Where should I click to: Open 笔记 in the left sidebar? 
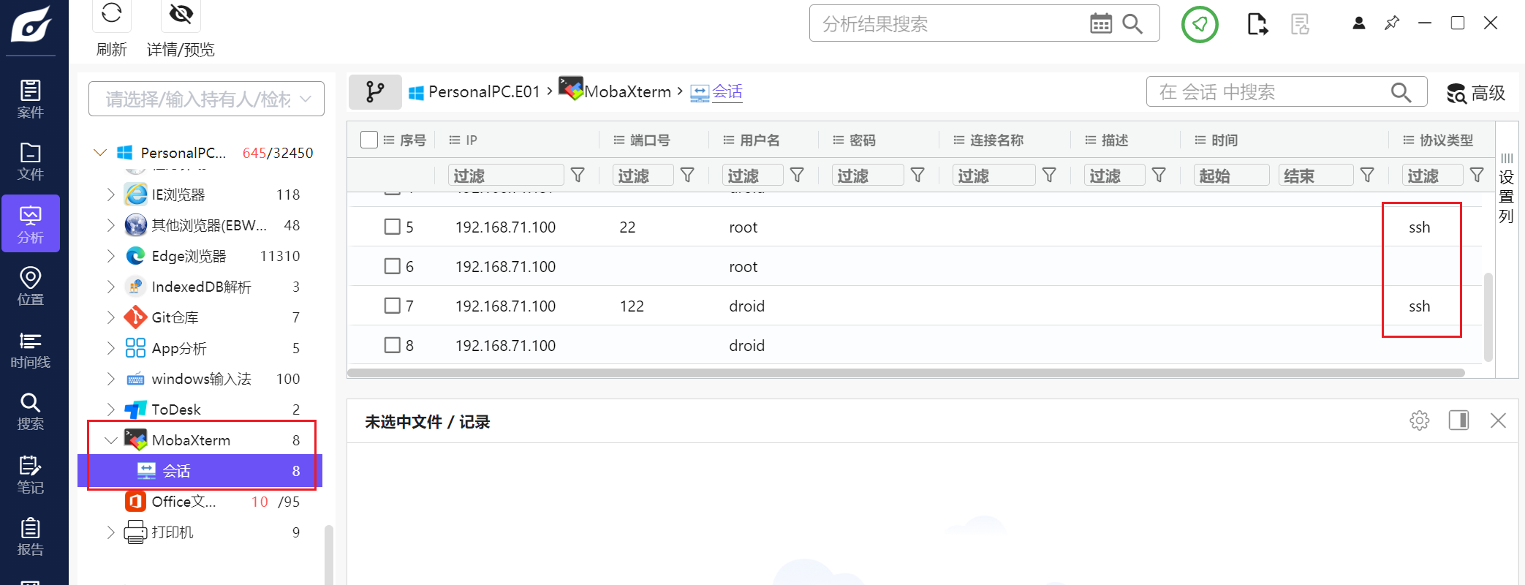click(31, 475)
